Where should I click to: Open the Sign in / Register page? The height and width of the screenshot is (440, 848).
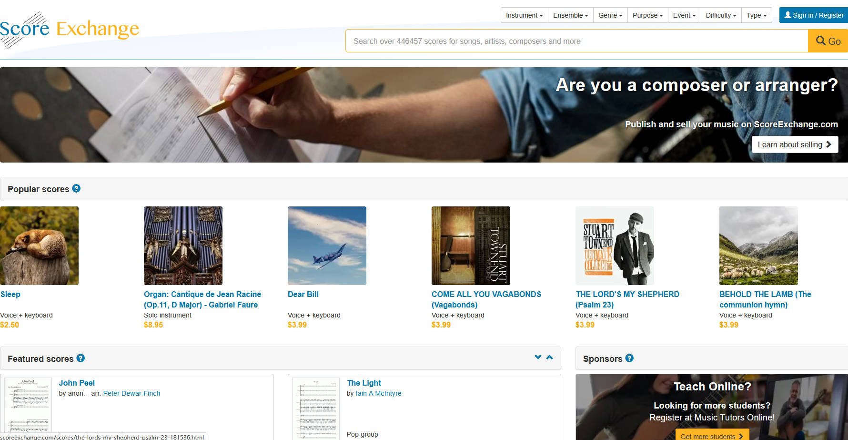(813, 15)
